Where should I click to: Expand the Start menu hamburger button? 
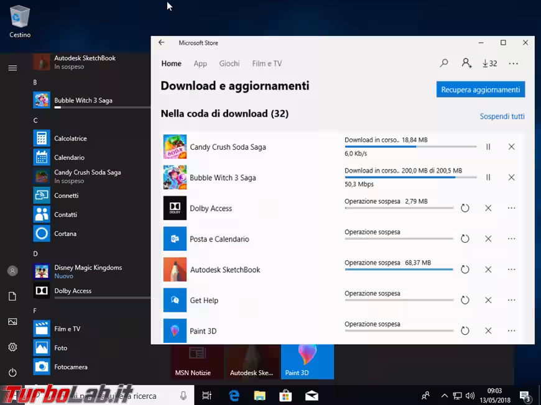[x=12, y=68]
